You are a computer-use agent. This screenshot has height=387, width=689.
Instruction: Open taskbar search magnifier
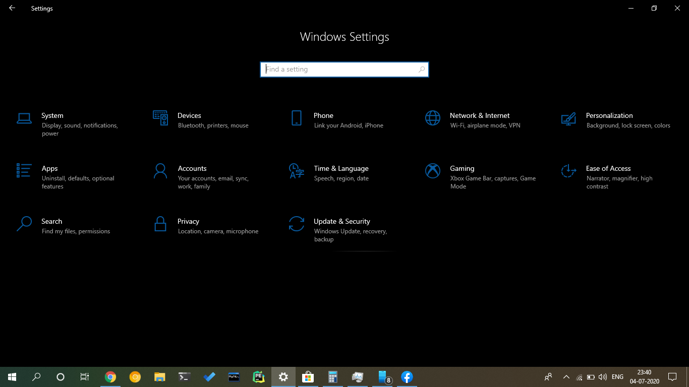point(36,377)
